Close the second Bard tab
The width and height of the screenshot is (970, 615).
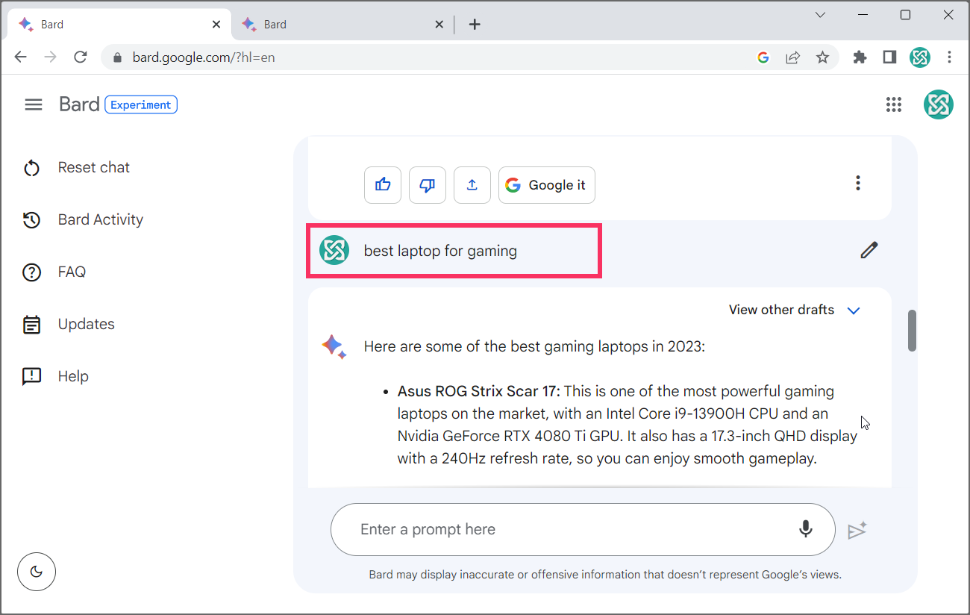point(439,25)
